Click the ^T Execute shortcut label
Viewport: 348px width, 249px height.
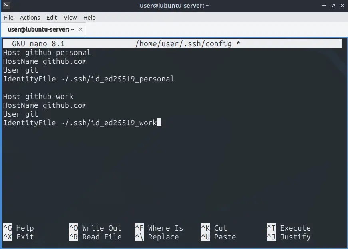pos(288,228)
